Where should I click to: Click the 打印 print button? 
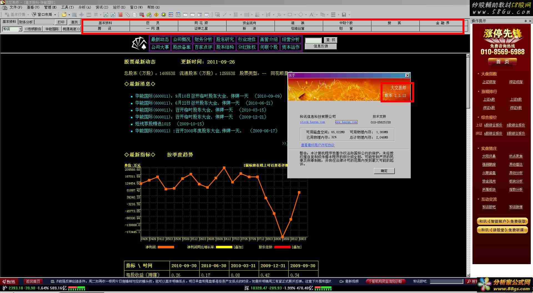[x=61, y=22]
